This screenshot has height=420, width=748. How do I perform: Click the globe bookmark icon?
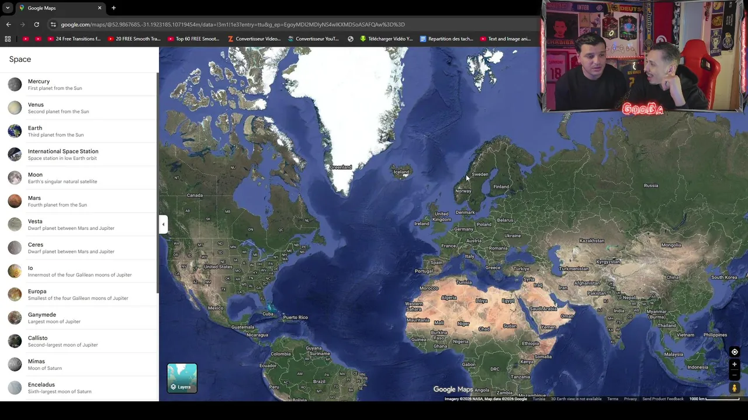[x=351, y=39]
